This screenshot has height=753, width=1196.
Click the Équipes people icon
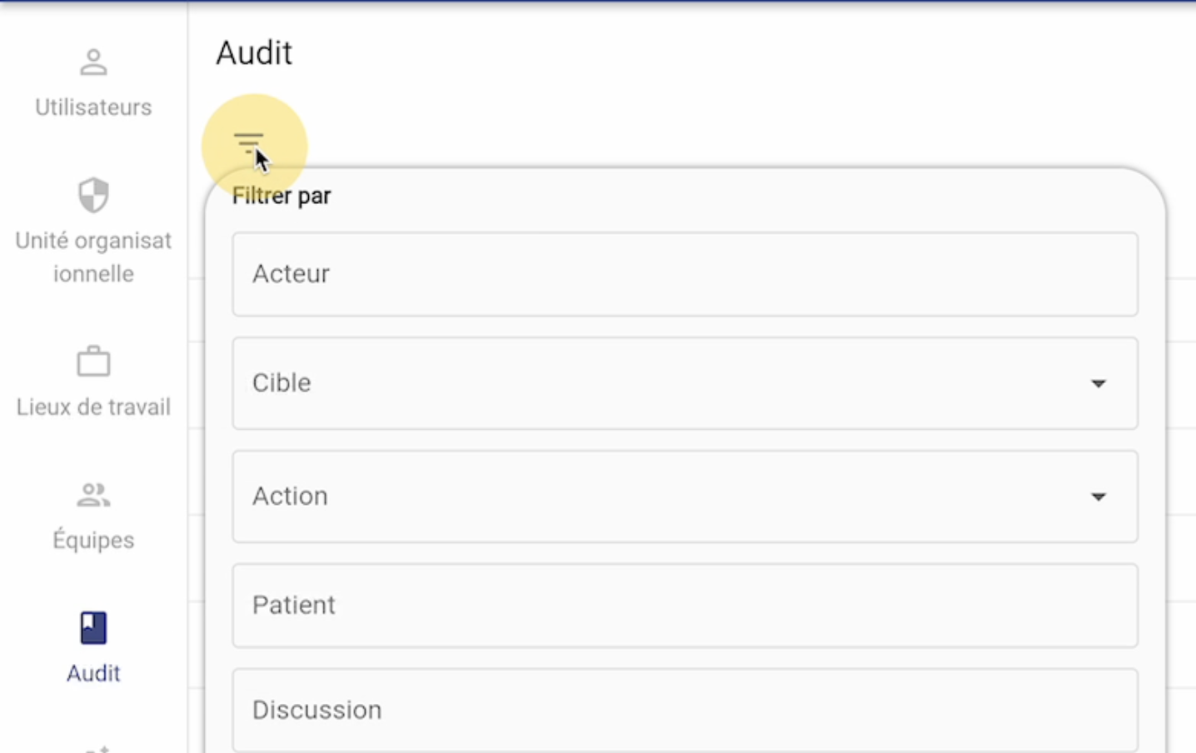93,495
